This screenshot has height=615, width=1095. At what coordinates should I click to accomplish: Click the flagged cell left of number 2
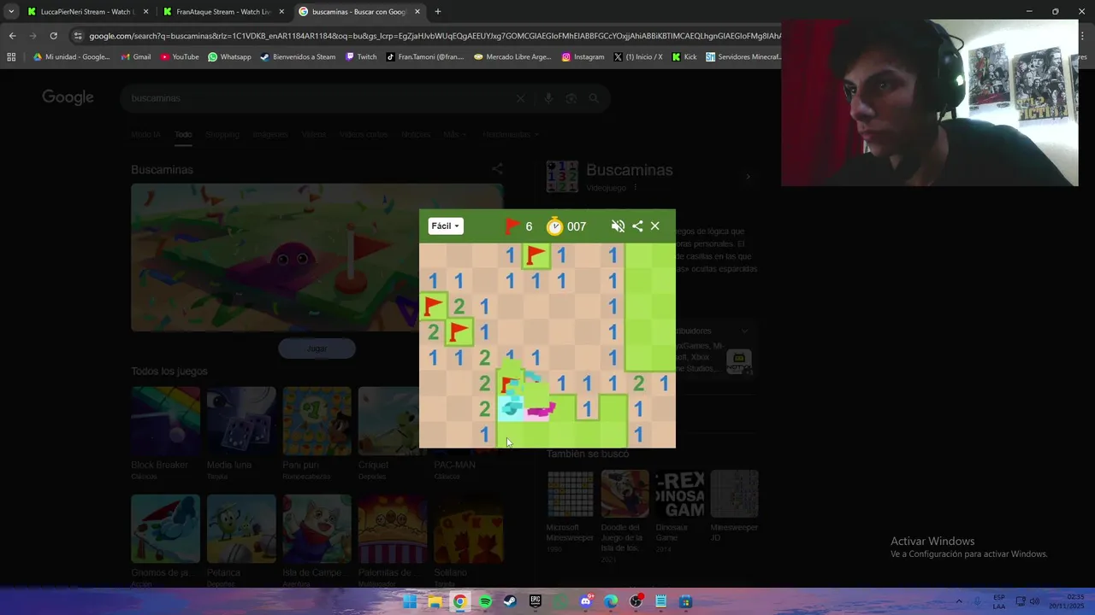point(433,306)
